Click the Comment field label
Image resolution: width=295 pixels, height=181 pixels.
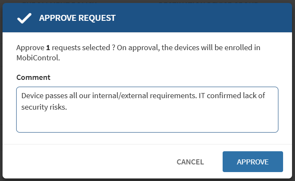[33, 77]
